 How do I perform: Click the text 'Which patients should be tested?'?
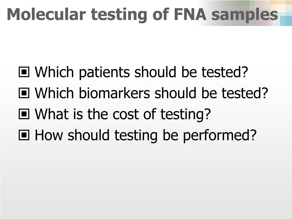tap(141, 72)
